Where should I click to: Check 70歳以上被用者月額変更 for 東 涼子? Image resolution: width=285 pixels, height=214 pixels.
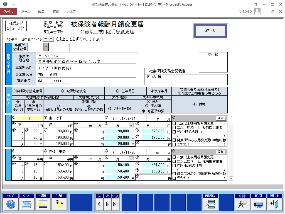click(174, 123)
